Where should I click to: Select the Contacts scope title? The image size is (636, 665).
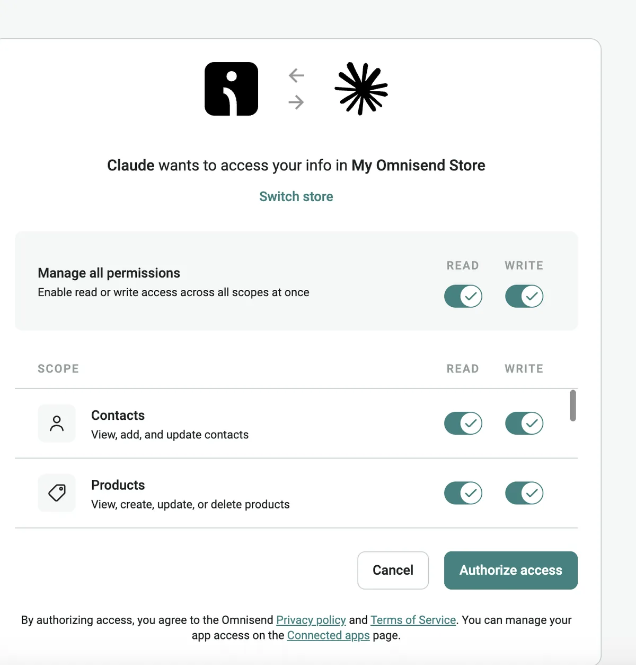(118, 415)
